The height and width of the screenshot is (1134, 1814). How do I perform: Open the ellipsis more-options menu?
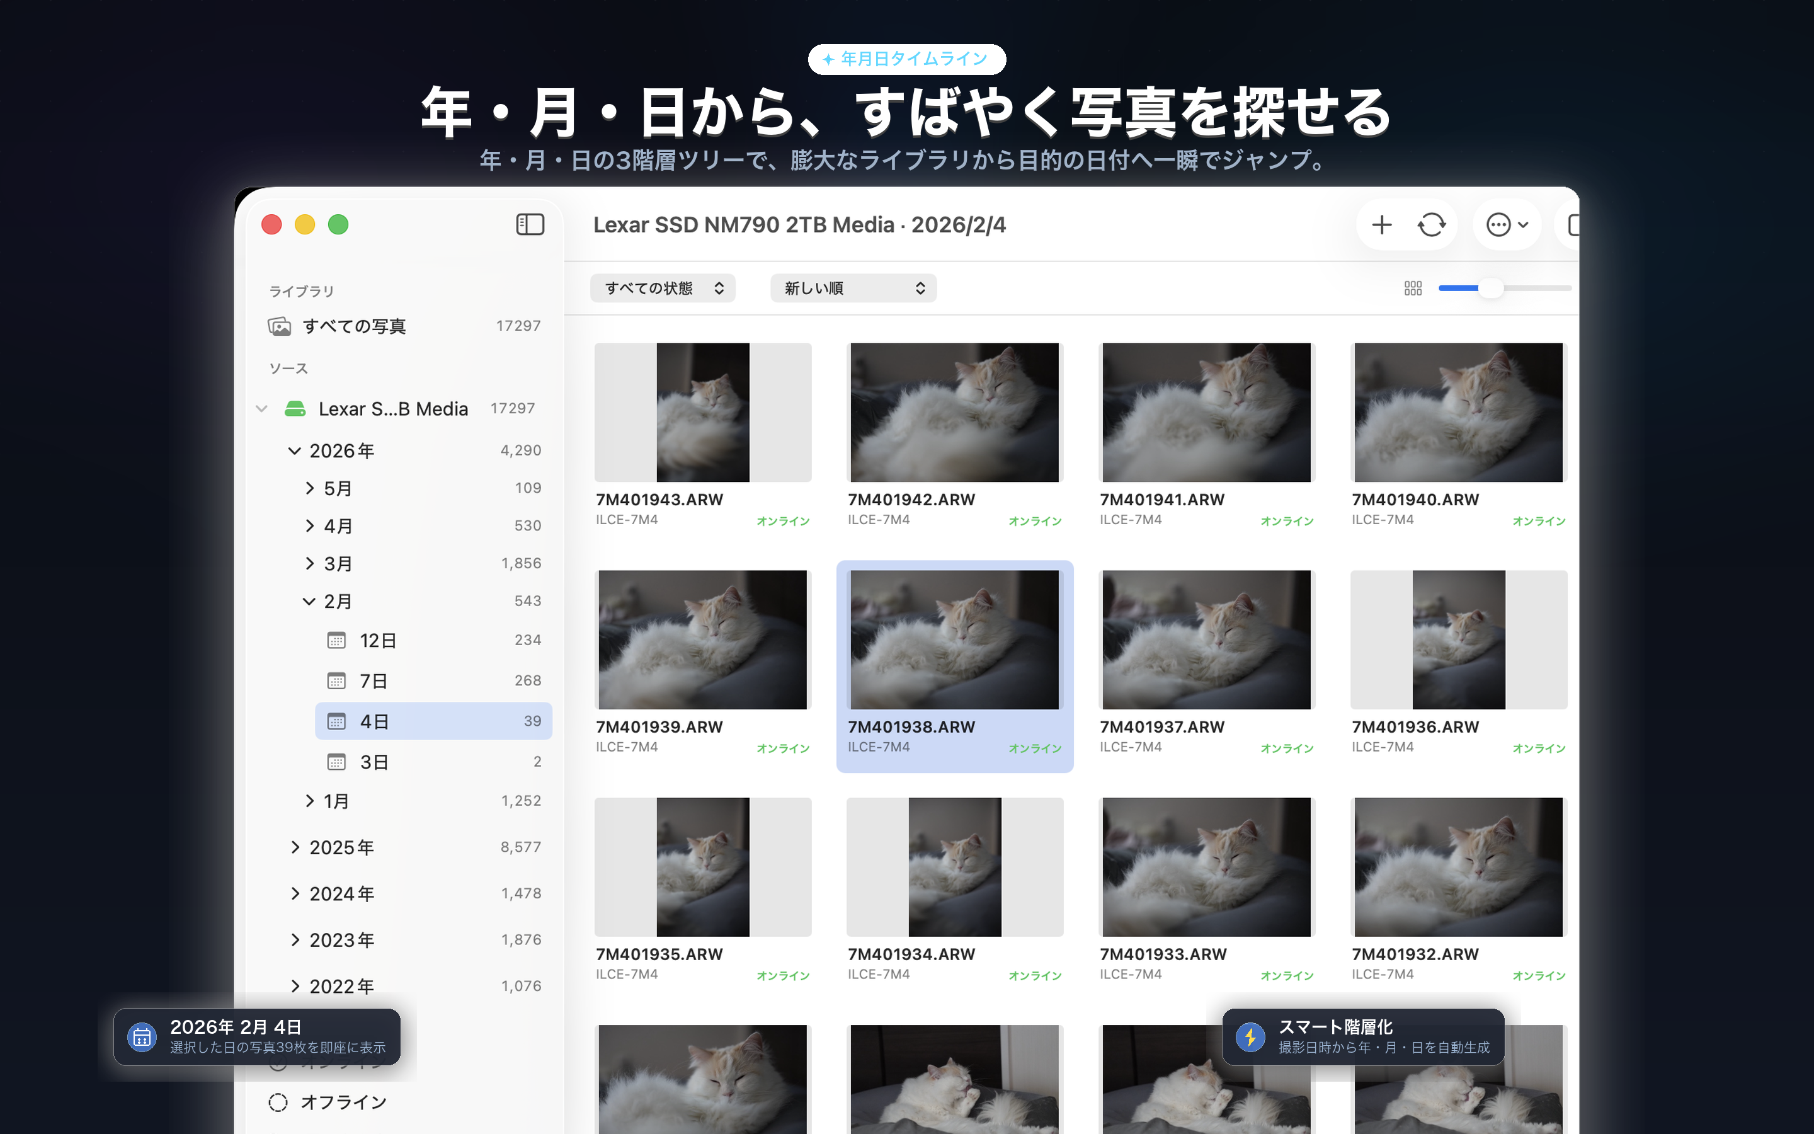[1507, 224]
